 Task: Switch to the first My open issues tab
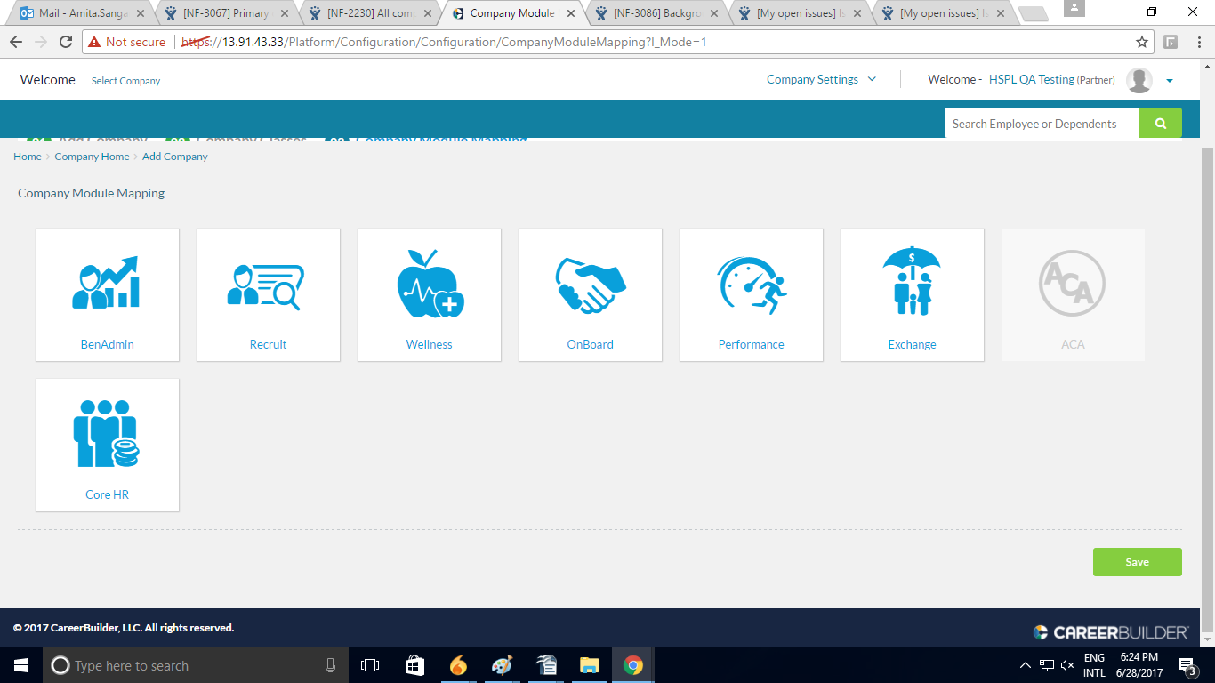(799, 13)
